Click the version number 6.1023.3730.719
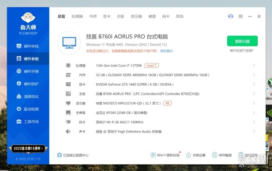The width and height of the screenshot is (272, 171). pos(28,159)
